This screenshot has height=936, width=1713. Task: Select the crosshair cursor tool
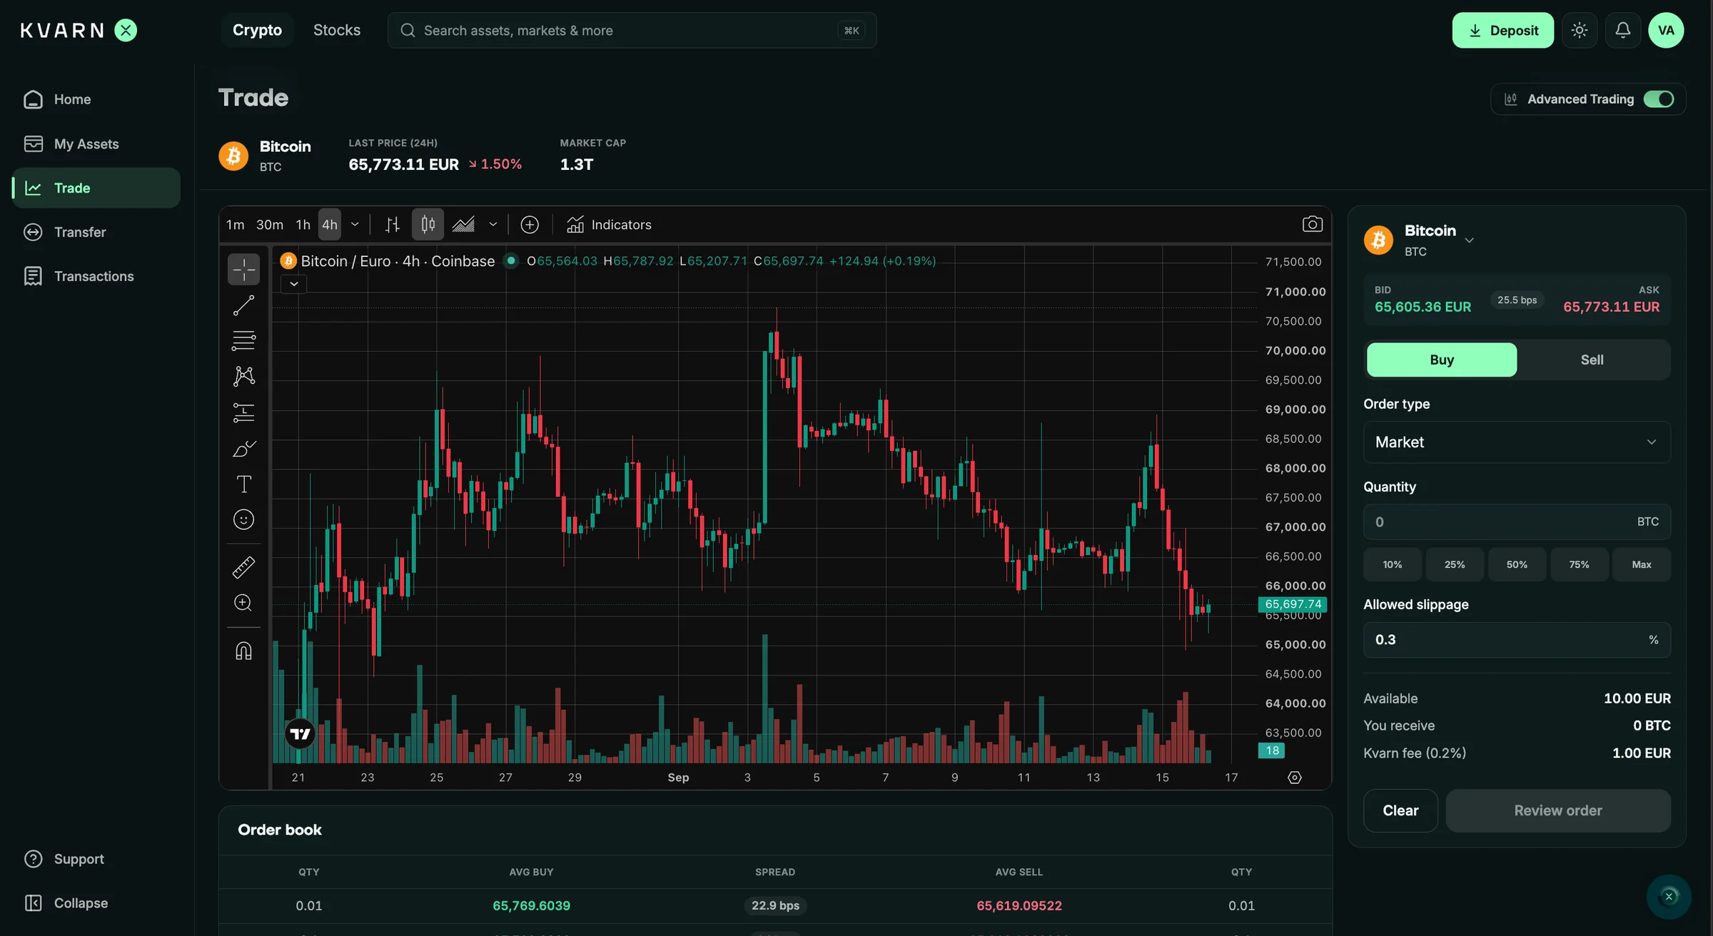pyautogui.click(x=243, y=270)
